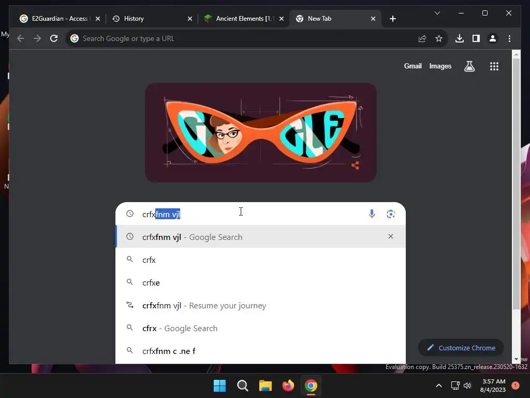Select the 'cfrx - Google Search' suggestion
This screenshot has height=398, width=530.
(x=260, y=328)
